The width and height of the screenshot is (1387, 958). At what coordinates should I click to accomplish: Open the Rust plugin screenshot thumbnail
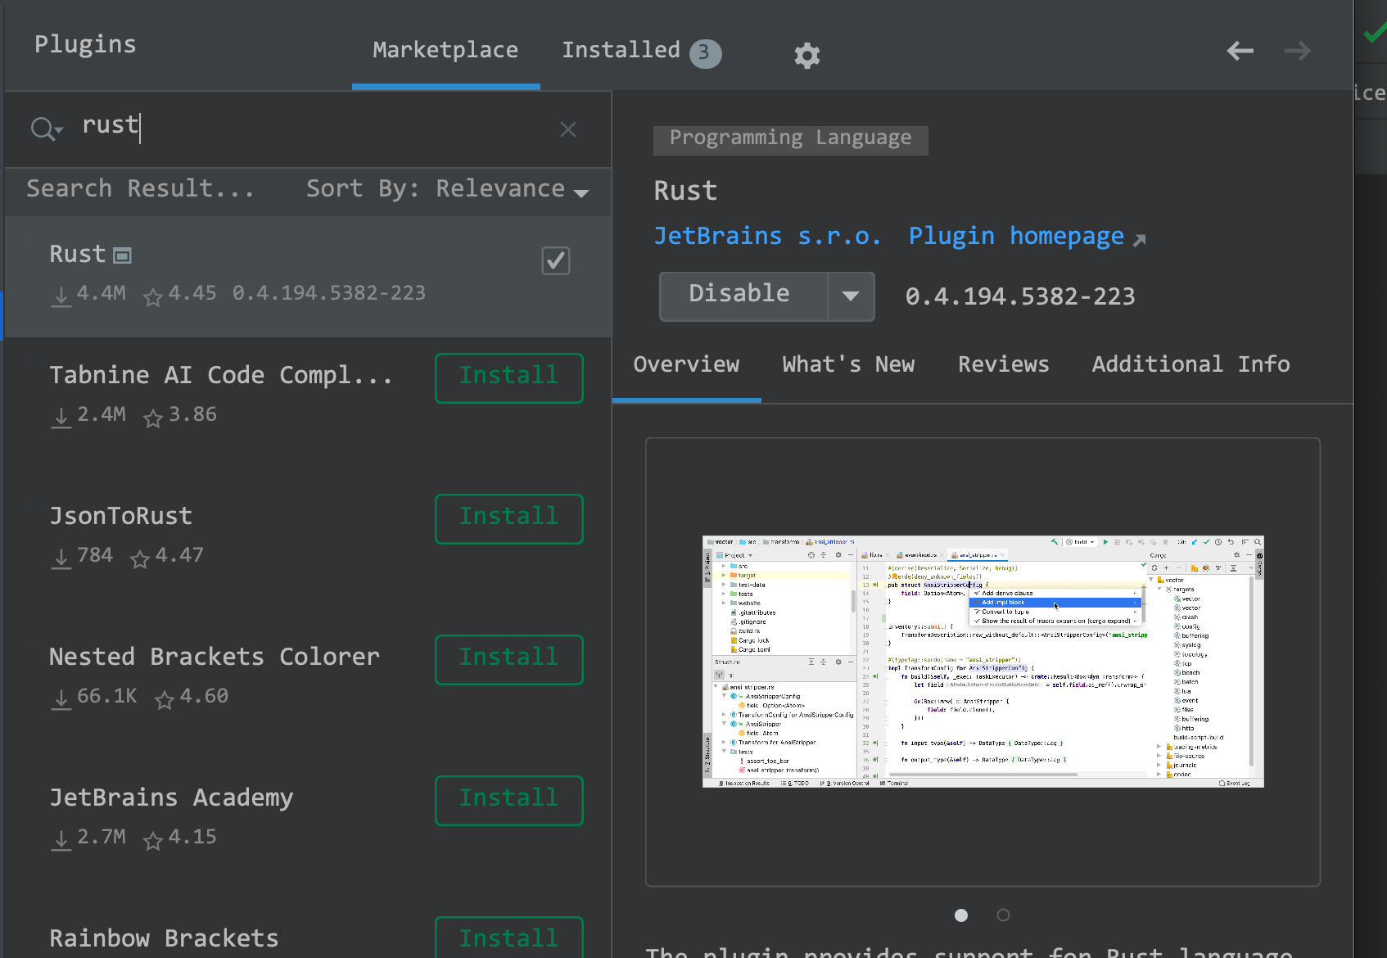(x=983, y=662)
